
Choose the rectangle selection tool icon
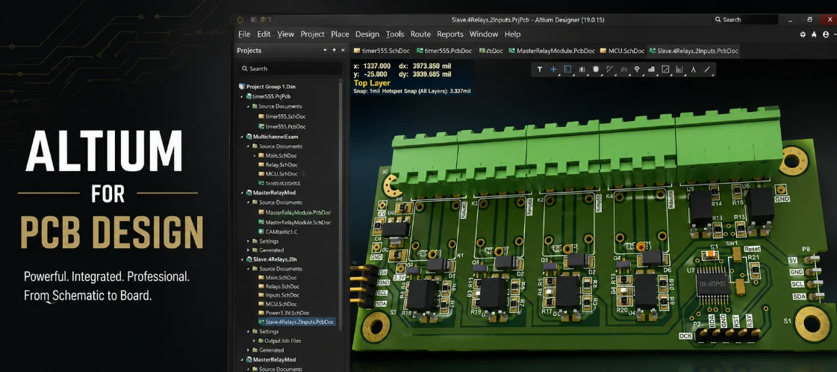click(567, 69)
